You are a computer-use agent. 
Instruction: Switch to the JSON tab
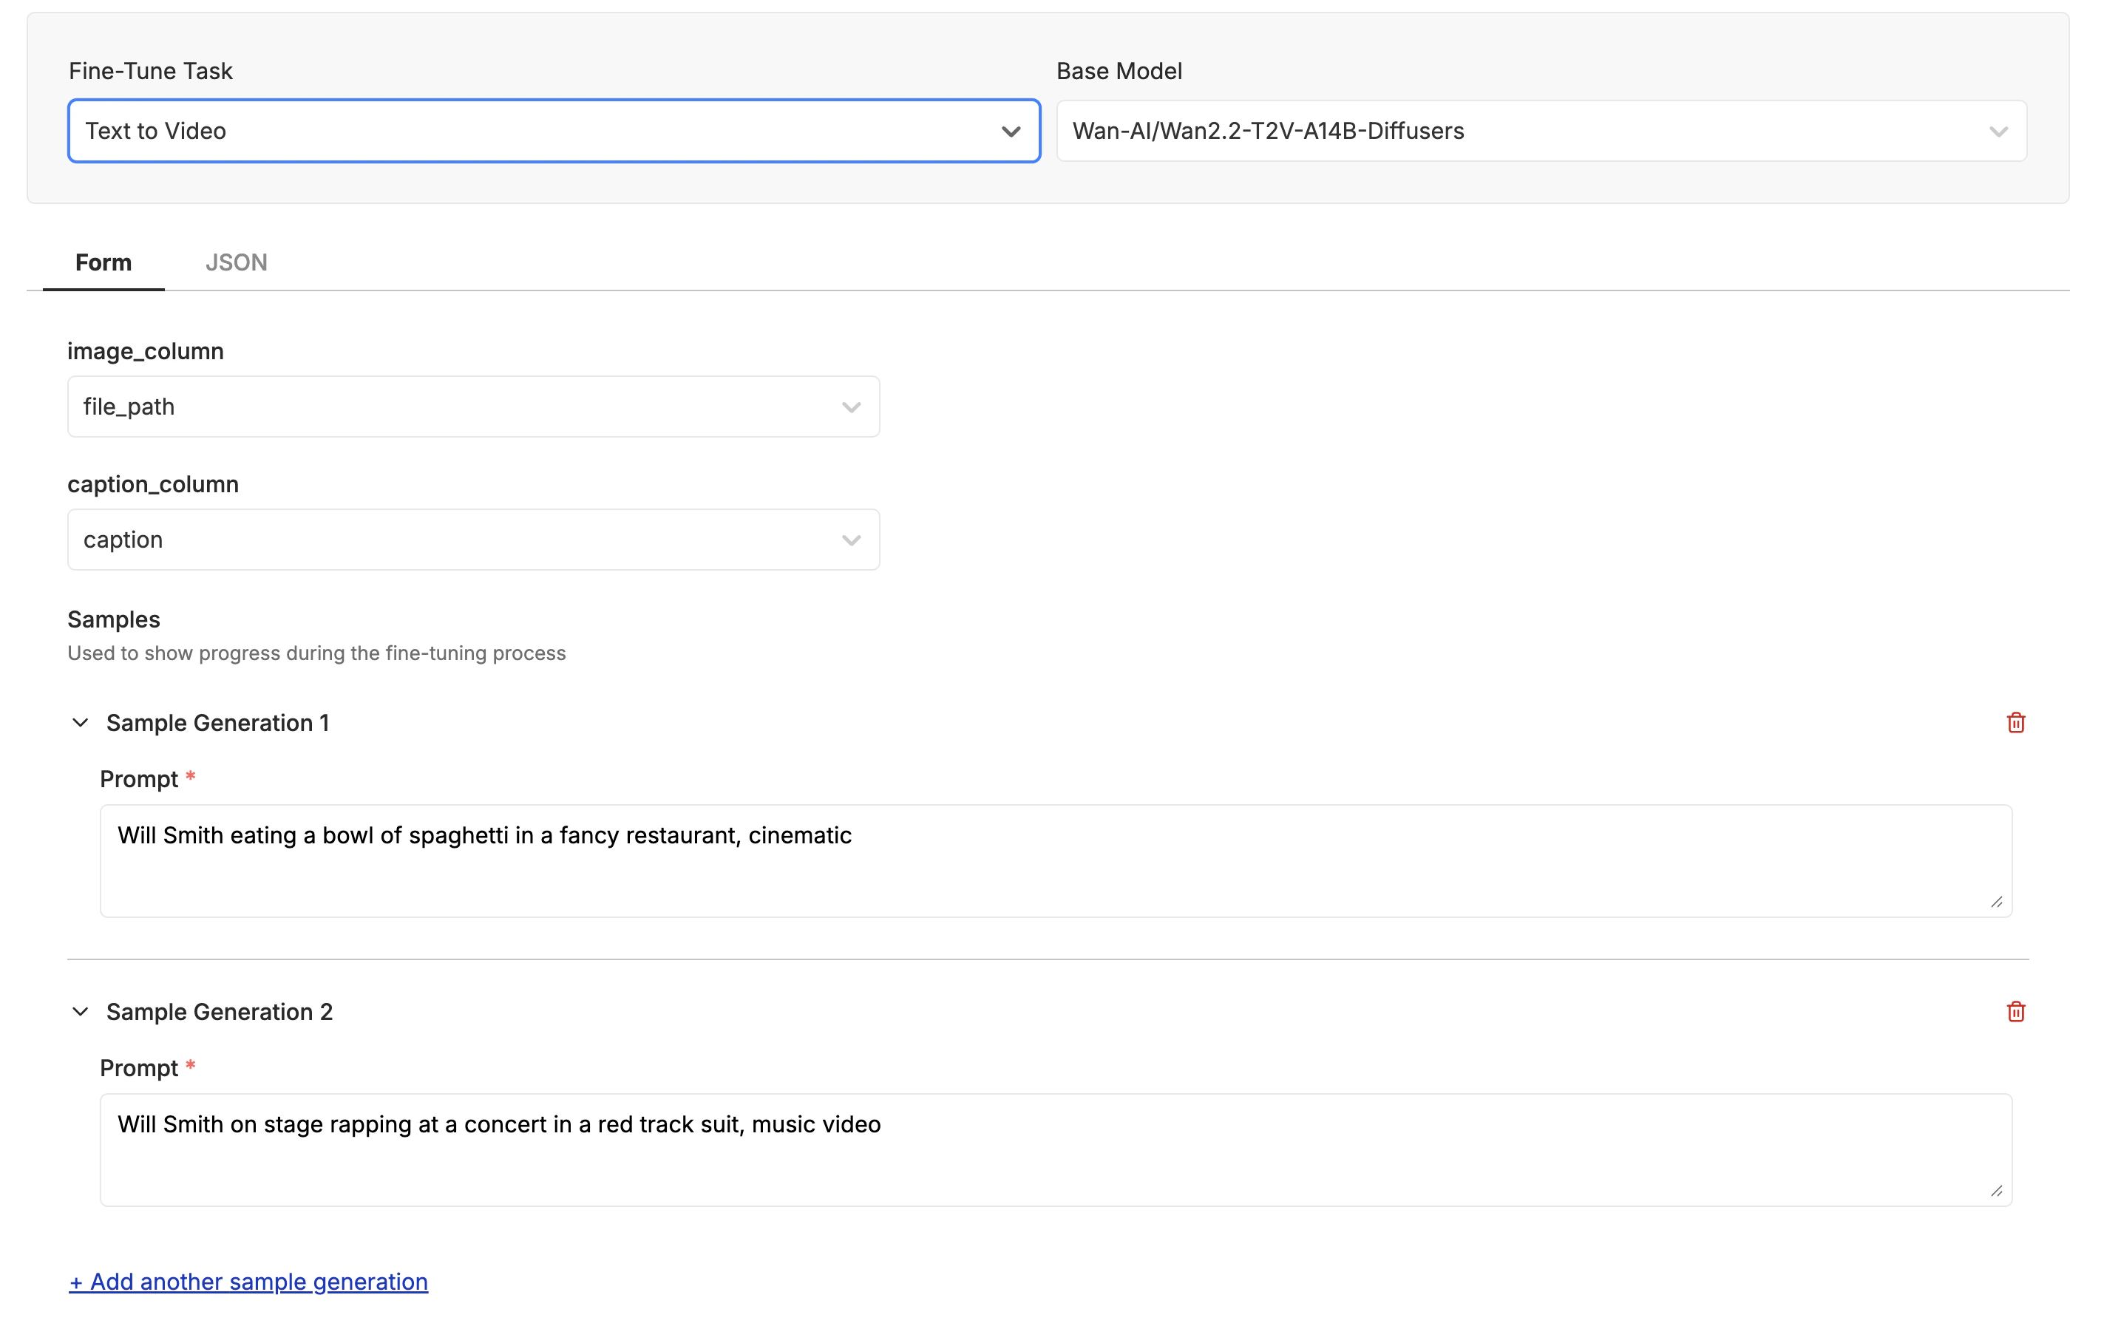pos(236,262)
